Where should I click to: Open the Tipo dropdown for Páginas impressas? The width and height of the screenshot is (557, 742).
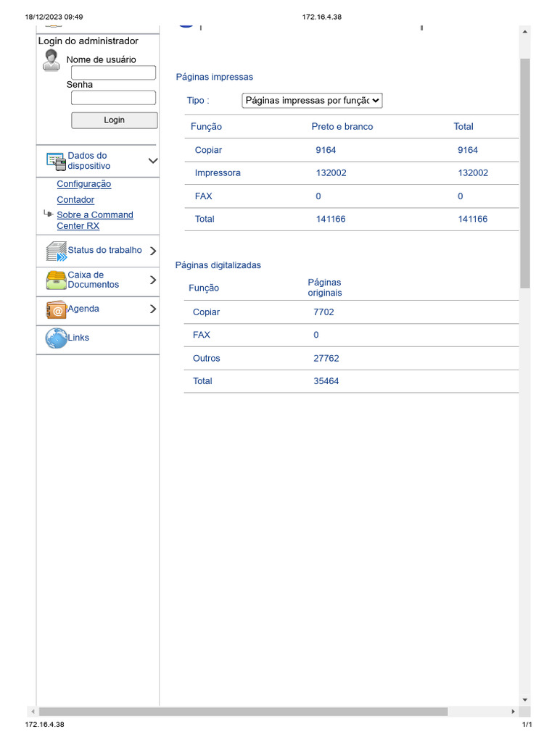click(312, 101)
